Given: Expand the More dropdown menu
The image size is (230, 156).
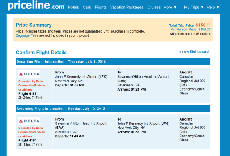Looking at the screenshot, I should pos(170,8).
